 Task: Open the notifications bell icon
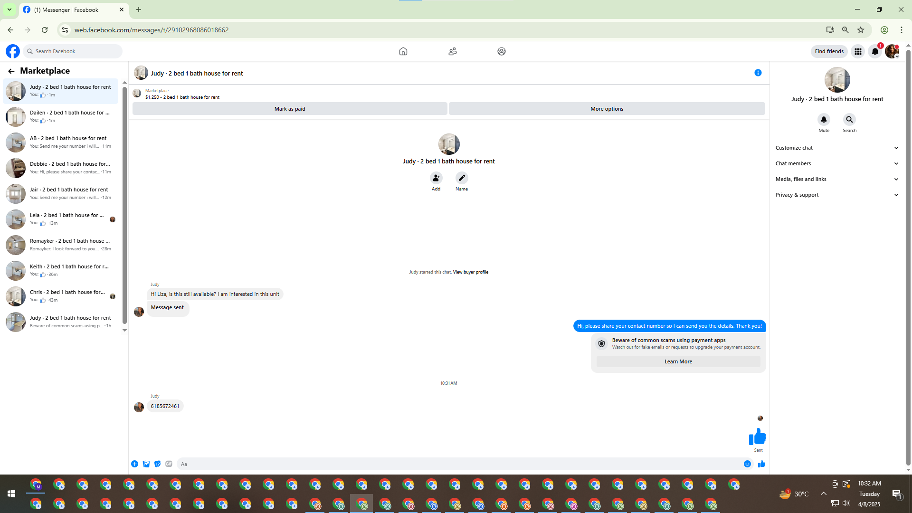coord(874,51)
